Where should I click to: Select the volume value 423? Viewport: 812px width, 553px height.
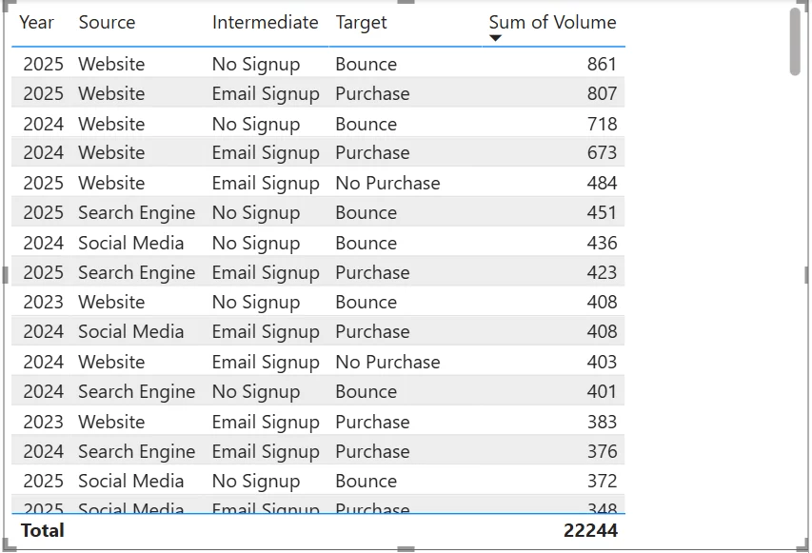(x=602, y=273)
